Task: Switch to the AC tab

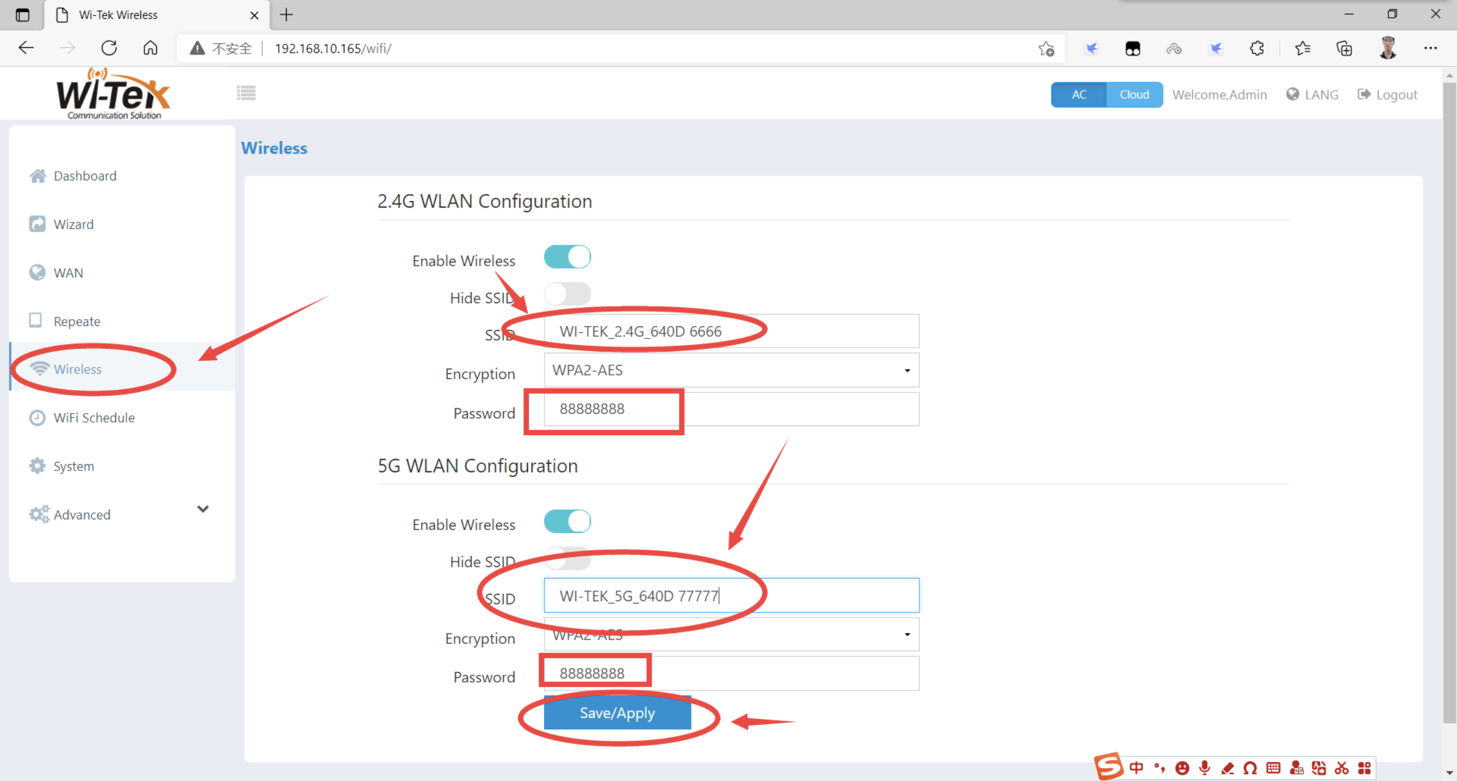Action: coord(1079,94)
